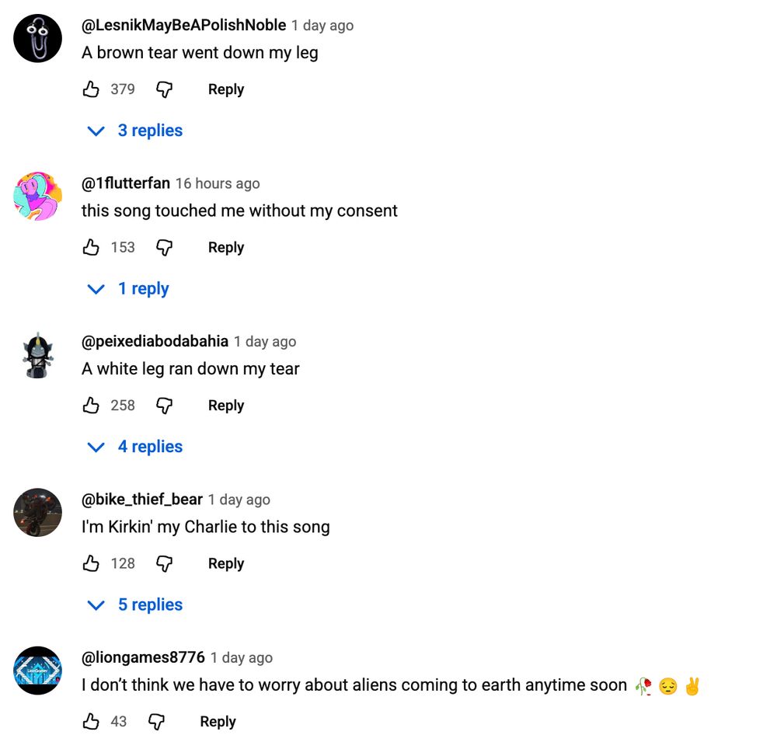Dislike the 'Kirkin' my Charlie' comment

pos(164,564)
